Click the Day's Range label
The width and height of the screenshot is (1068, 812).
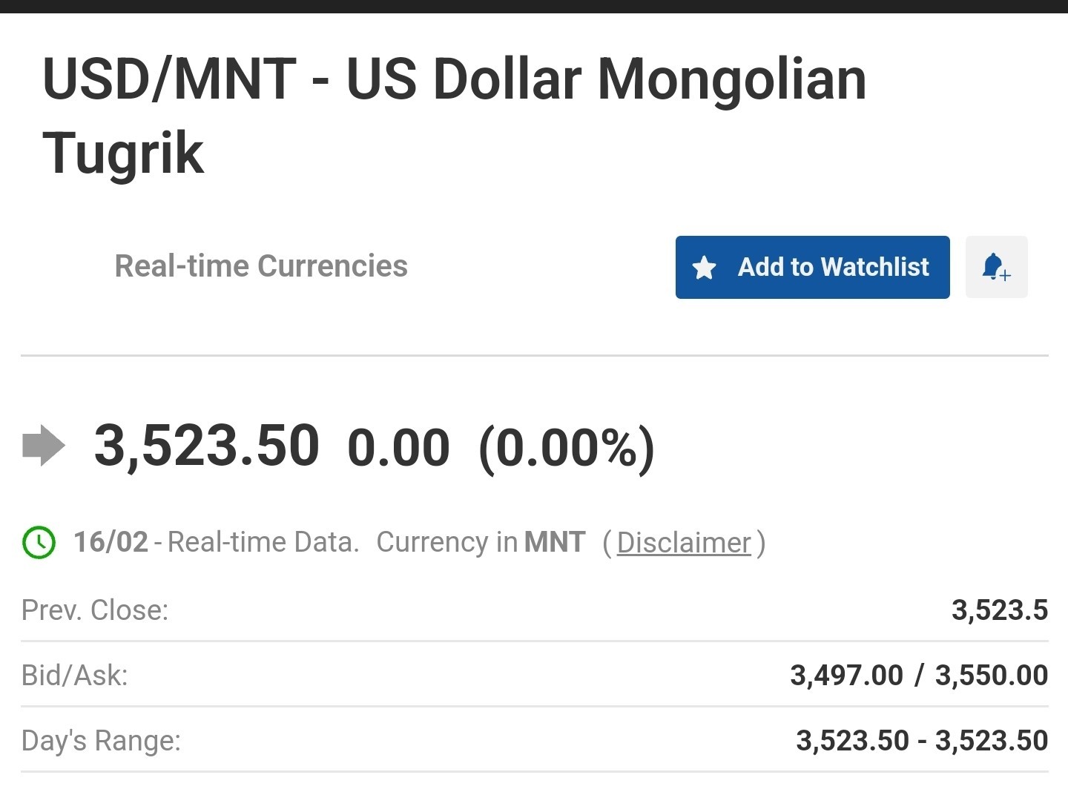click(x=102, y=741)
